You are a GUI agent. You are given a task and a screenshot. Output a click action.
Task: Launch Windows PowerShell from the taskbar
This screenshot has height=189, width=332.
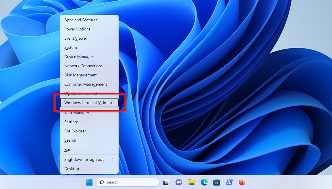229,182
